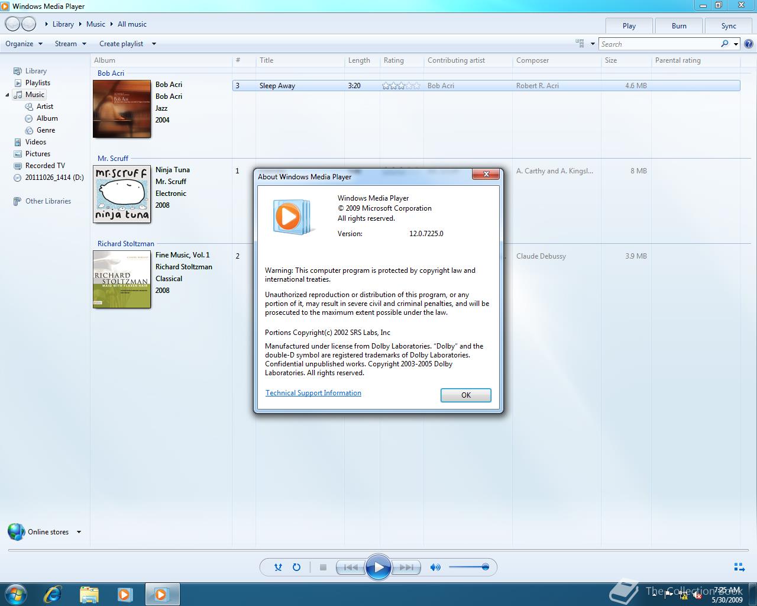Click the Mr. Scruff artist group header
The width and height of the screenshot is (757, 606).
pyautogui.click(x=113, y=159)
